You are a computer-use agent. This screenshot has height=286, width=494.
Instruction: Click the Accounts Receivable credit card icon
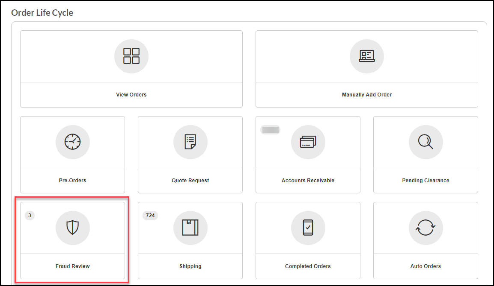click(308, 142)
